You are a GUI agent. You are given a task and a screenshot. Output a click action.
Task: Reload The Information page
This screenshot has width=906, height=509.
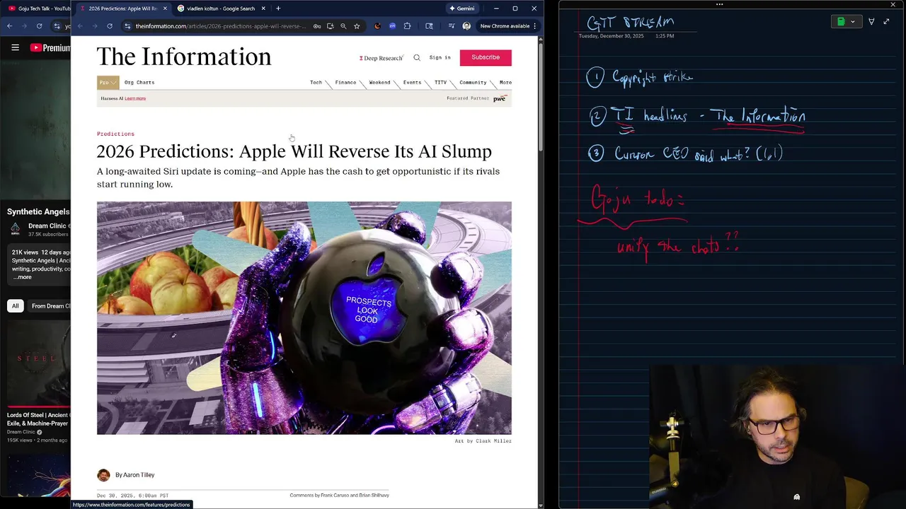point(110,26)
